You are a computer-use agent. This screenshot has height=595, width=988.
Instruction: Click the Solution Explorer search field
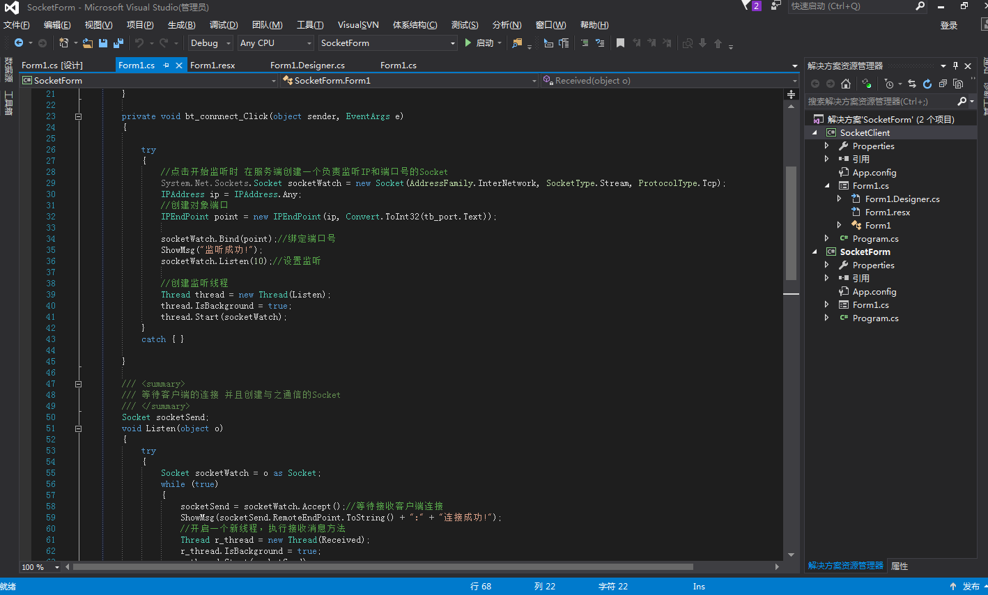[882, 102]
